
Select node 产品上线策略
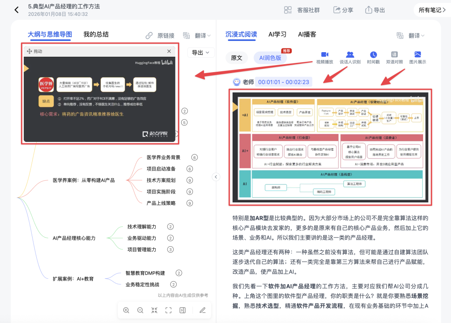[161, 203]
